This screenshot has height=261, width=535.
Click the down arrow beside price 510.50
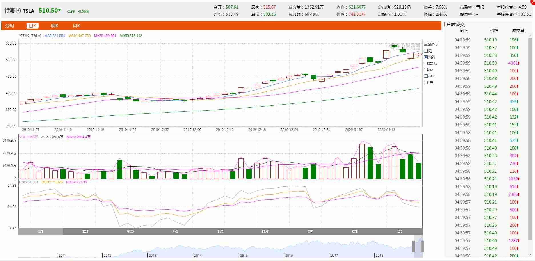(x=59, y=10)
